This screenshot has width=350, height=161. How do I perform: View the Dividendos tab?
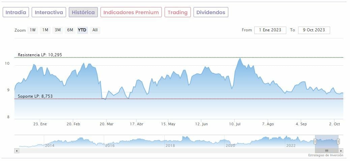point(211,12)
